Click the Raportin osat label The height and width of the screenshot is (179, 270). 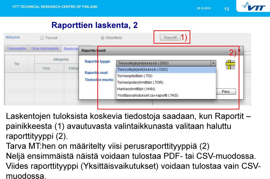click(x=96, y=73)
